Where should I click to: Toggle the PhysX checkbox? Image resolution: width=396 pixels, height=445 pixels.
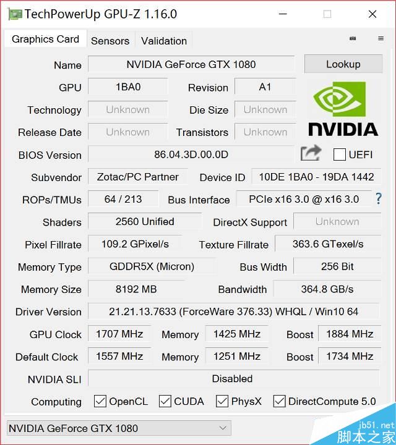click(222, 401)
